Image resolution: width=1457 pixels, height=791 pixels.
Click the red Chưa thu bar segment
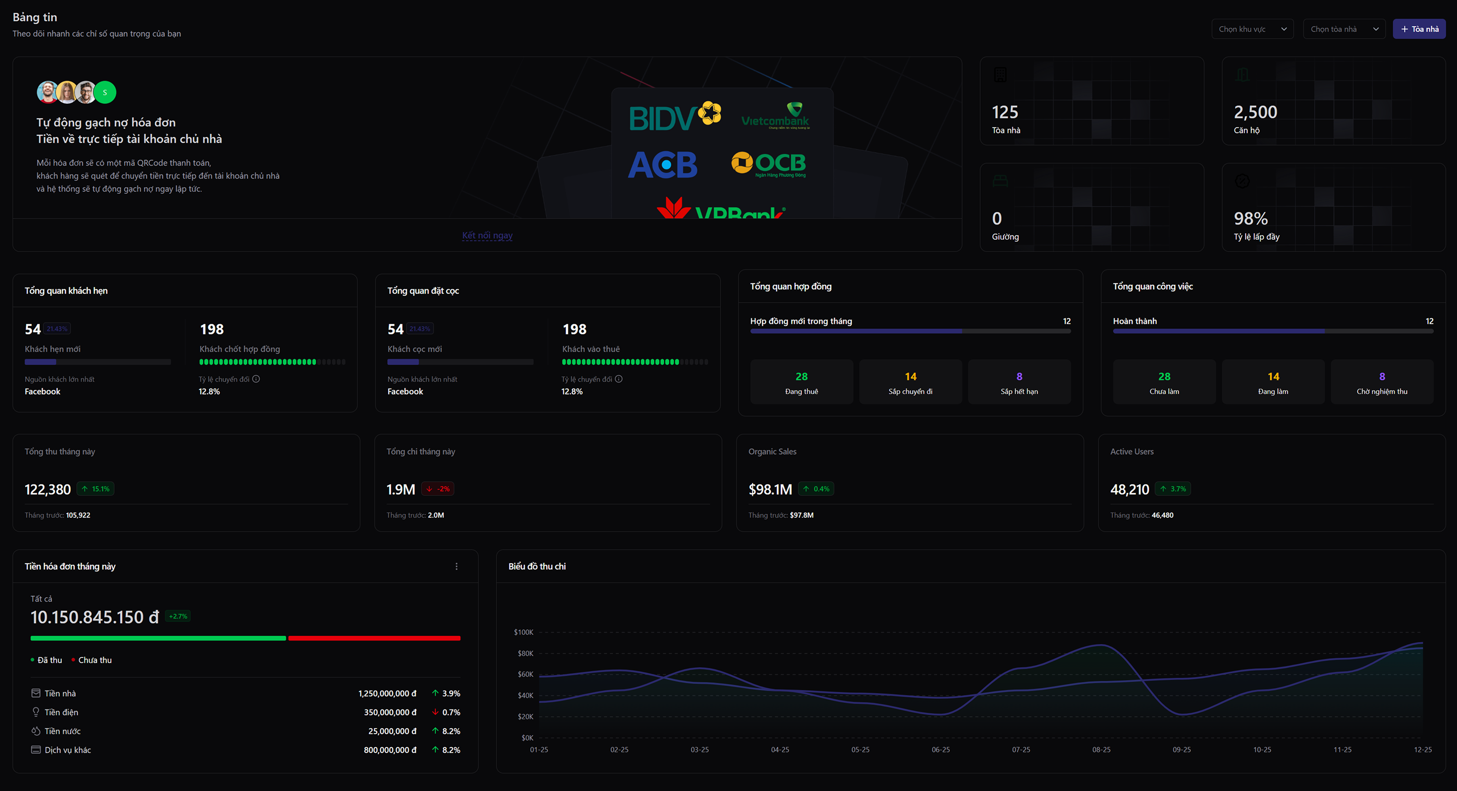point(374,638)
